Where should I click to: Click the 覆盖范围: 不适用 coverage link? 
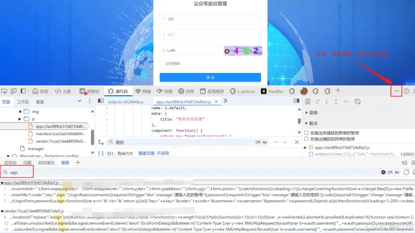point(153,153)
